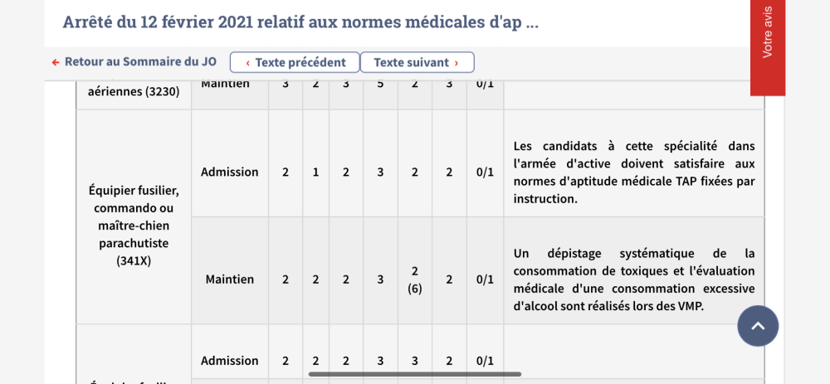Image resolution: width=830 pixels, height=384 pixels.
Task: Click the "Arrêté du 12 février 2021" title
Action: 300,22
